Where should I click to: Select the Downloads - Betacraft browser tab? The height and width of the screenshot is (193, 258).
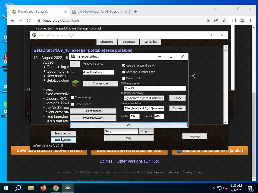[40, 12]
